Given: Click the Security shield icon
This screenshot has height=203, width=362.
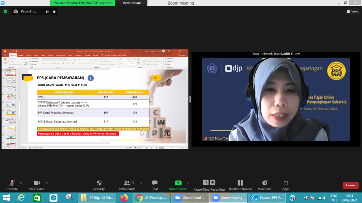Looking at the screenshot, I should click(x=99, y=183).
